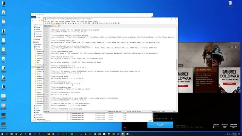Click the notification bell in Battle.net
This screenshot has width=242, height=136.
(232, 47)
